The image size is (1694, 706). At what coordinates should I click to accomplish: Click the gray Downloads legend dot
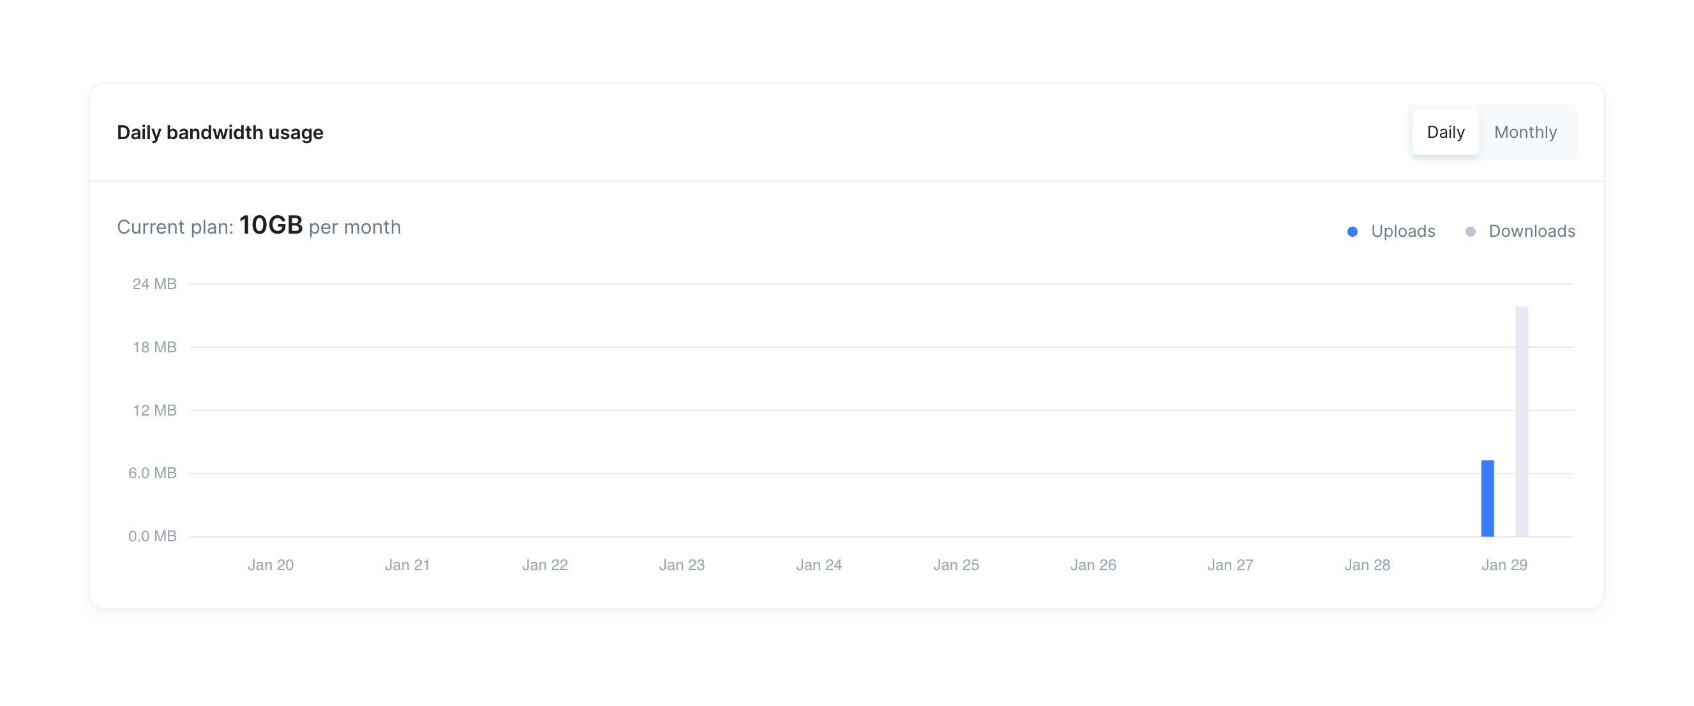[x=1471, y=232]
